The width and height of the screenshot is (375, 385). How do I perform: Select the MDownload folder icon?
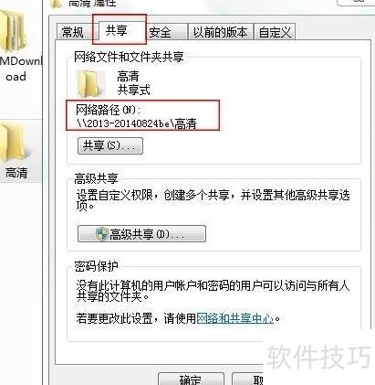pyautogui.click(x=13, y=30)
